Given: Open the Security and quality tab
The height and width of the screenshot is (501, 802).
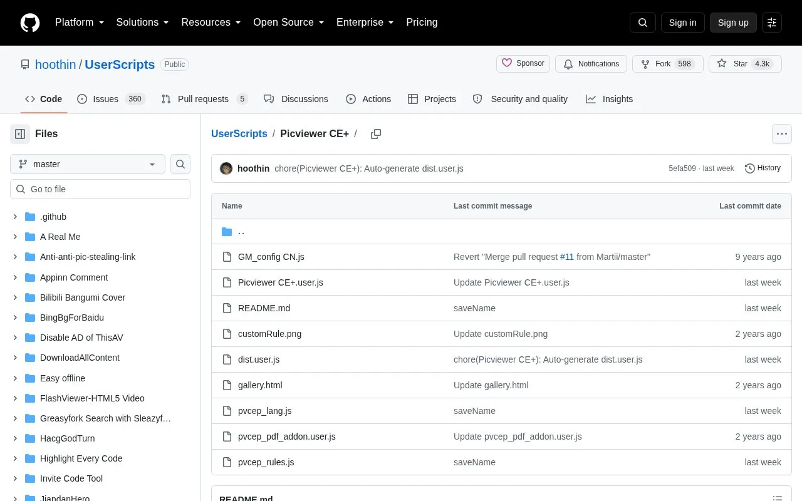Looking at the screenshot, I should 520,99.
